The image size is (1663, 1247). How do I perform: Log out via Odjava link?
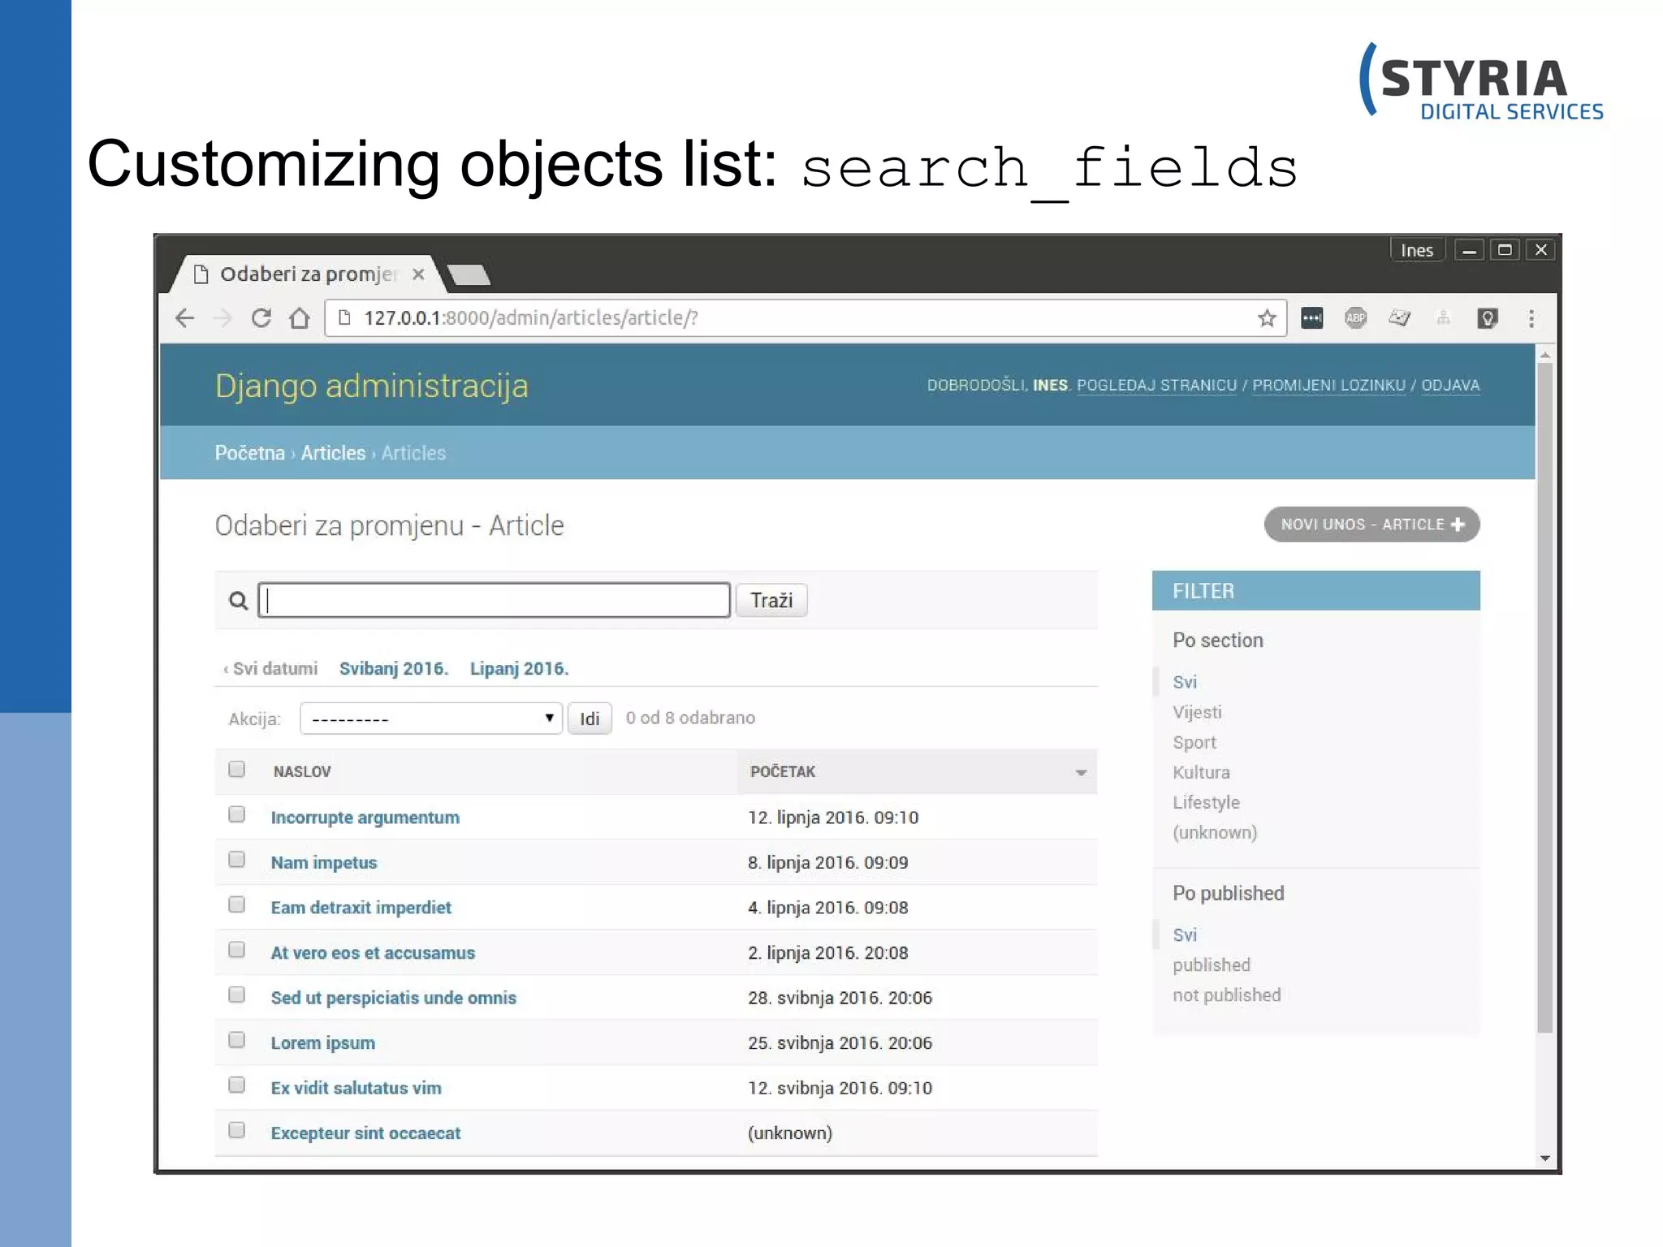pos(1450,386)
